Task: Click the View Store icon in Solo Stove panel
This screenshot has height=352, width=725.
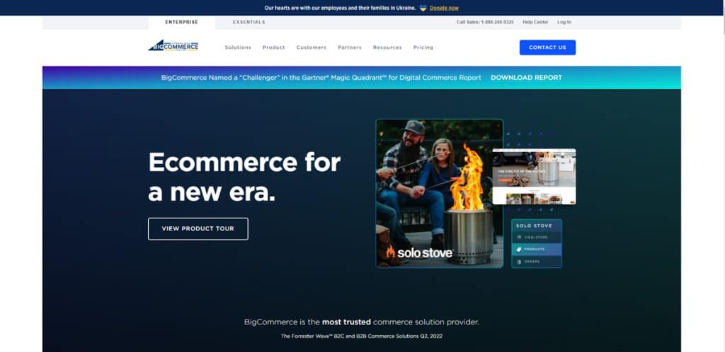Action: (x=519, y=237)
